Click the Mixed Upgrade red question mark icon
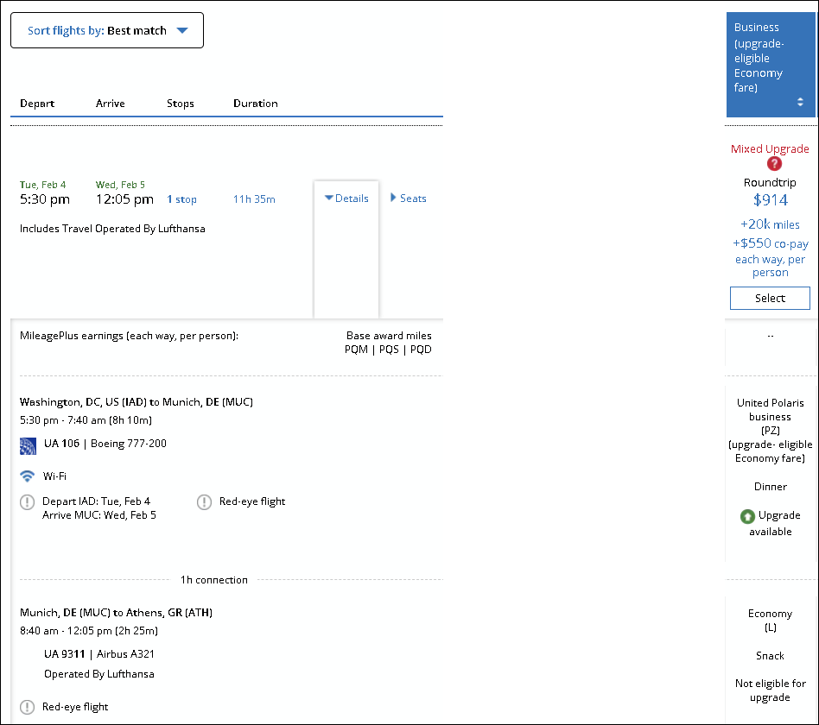This screenshot has height=725, width=819. (x=774, y=164)
